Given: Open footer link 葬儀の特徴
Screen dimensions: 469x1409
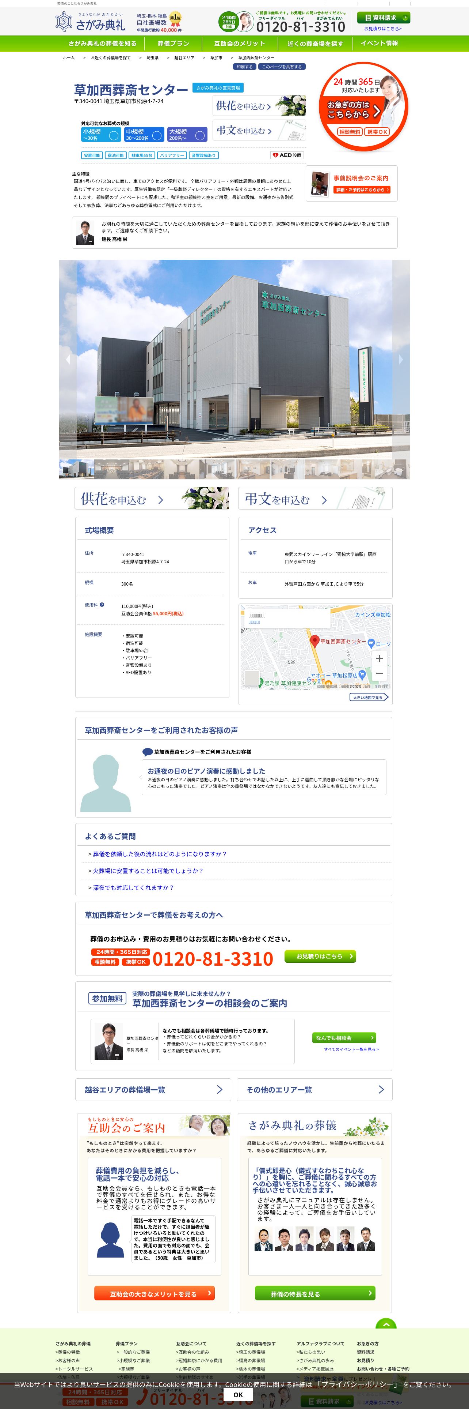Looking at the screenshot, I should click(68, 1352).
